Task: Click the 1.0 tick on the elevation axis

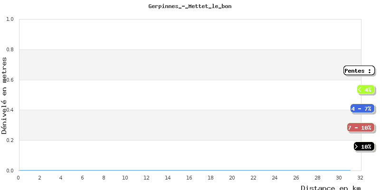Action: (x=9, y=19)
